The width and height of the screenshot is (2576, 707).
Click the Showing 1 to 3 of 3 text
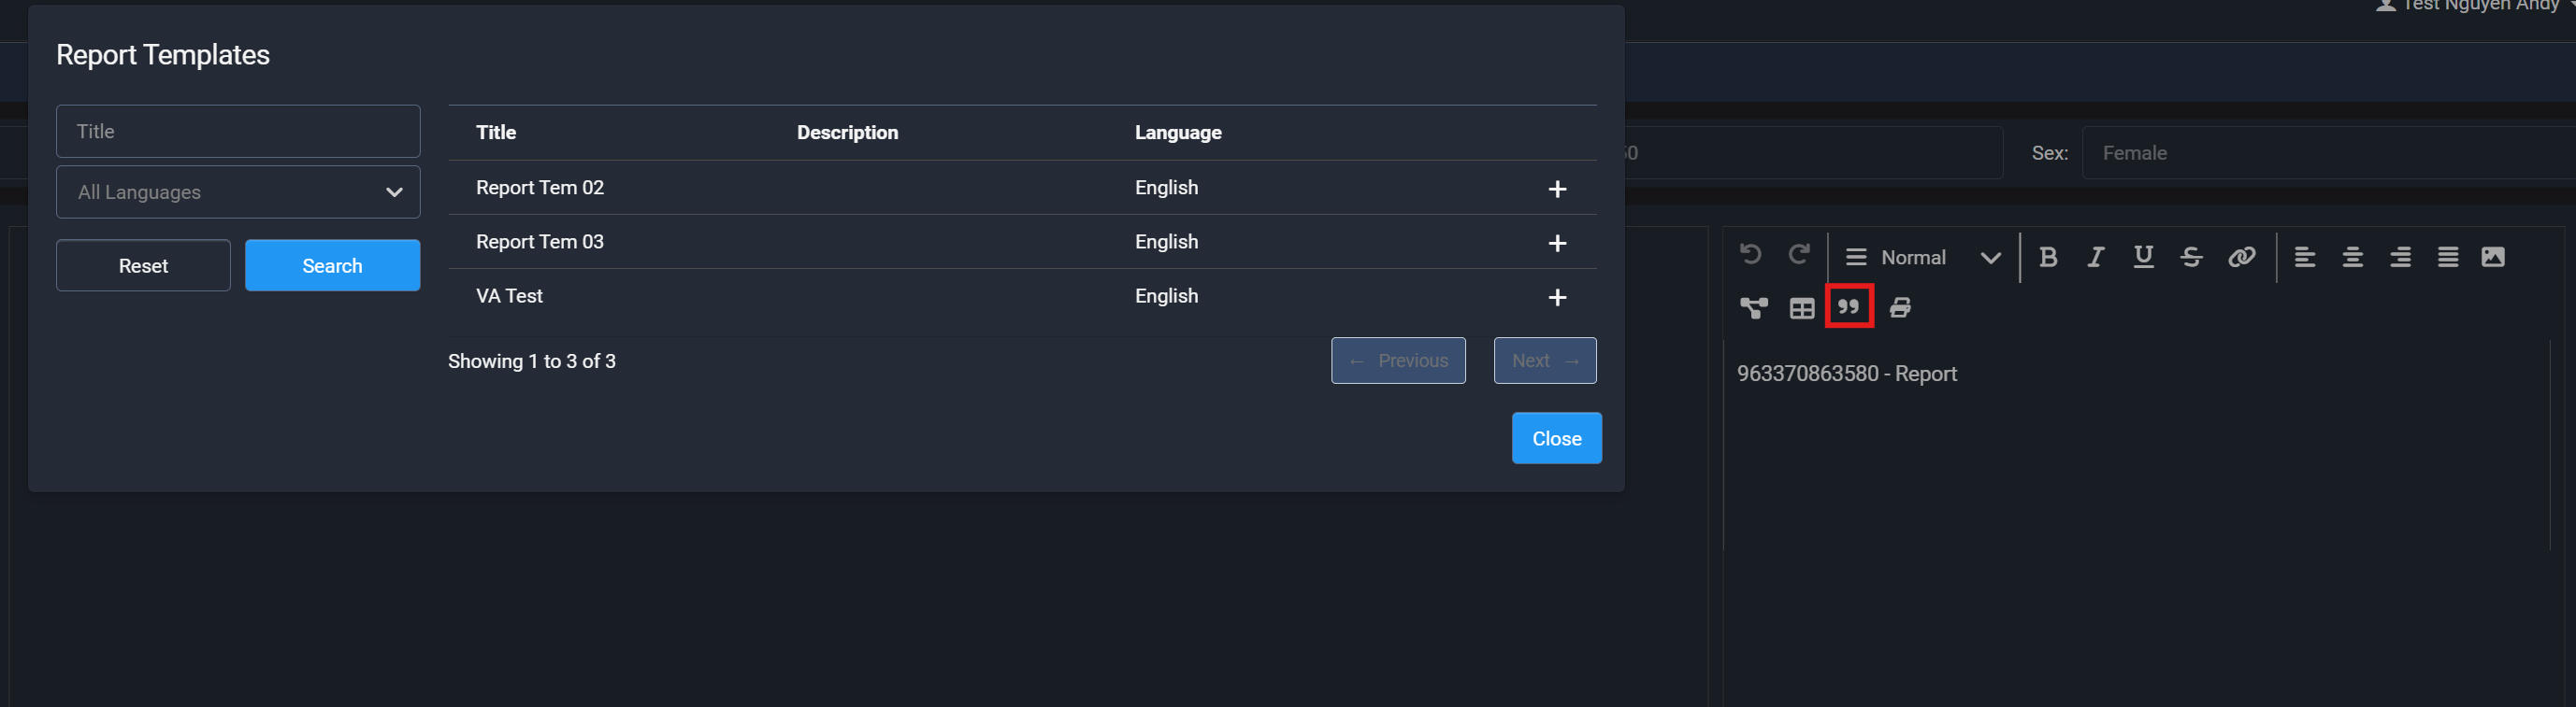tap(532, 361)
